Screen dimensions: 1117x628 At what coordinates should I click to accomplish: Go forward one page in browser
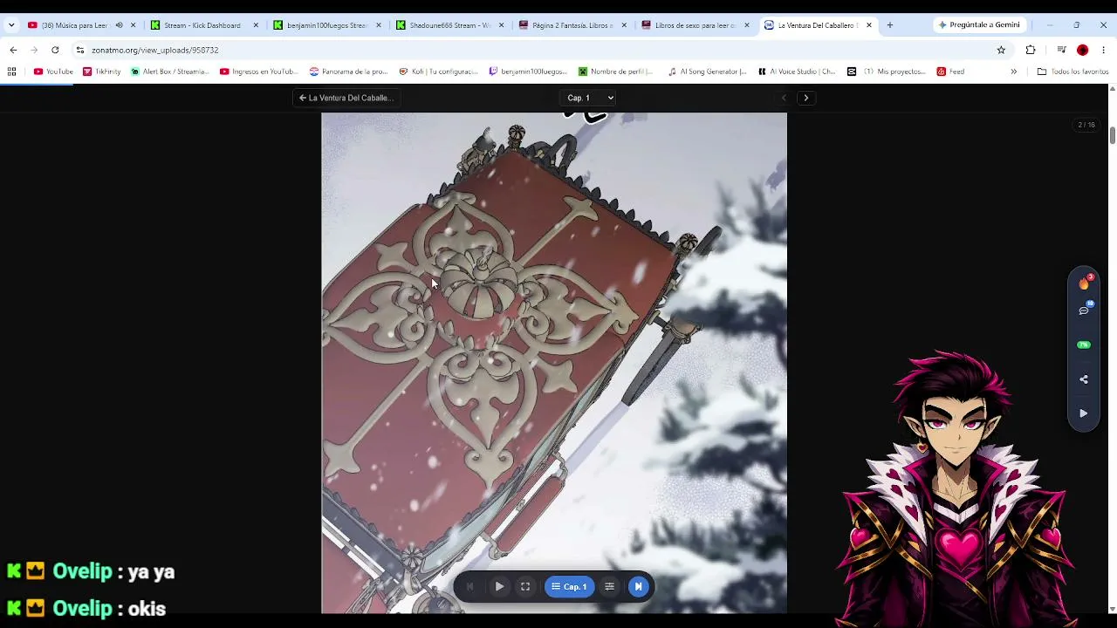pos(34,50)
